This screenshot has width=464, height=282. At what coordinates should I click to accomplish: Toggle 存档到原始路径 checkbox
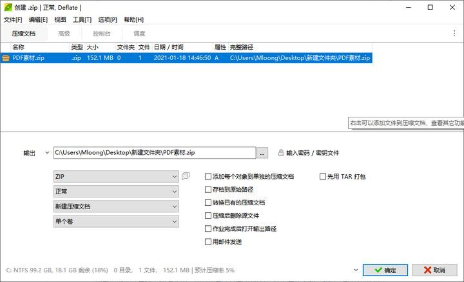click(208, 190)
